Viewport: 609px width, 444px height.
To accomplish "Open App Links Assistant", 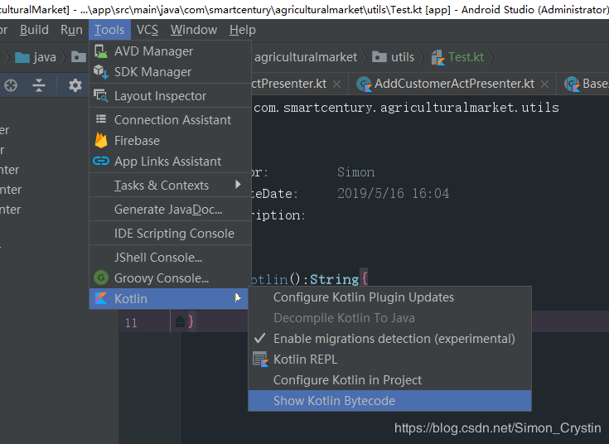I will (x=170, y=162).
